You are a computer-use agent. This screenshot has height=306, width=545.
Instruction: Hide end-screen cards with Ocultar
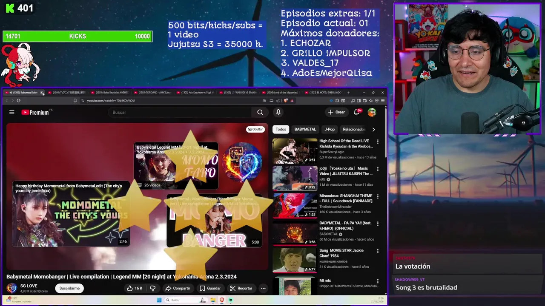click(x=255, y=129)
